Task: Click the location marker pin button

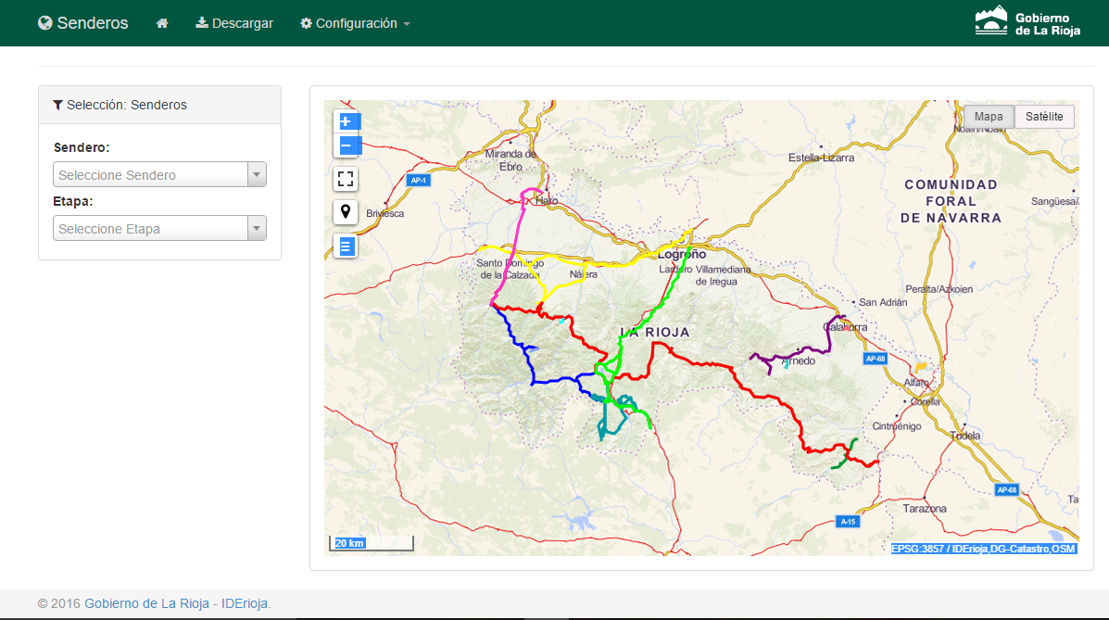Action: click(346, 212)
